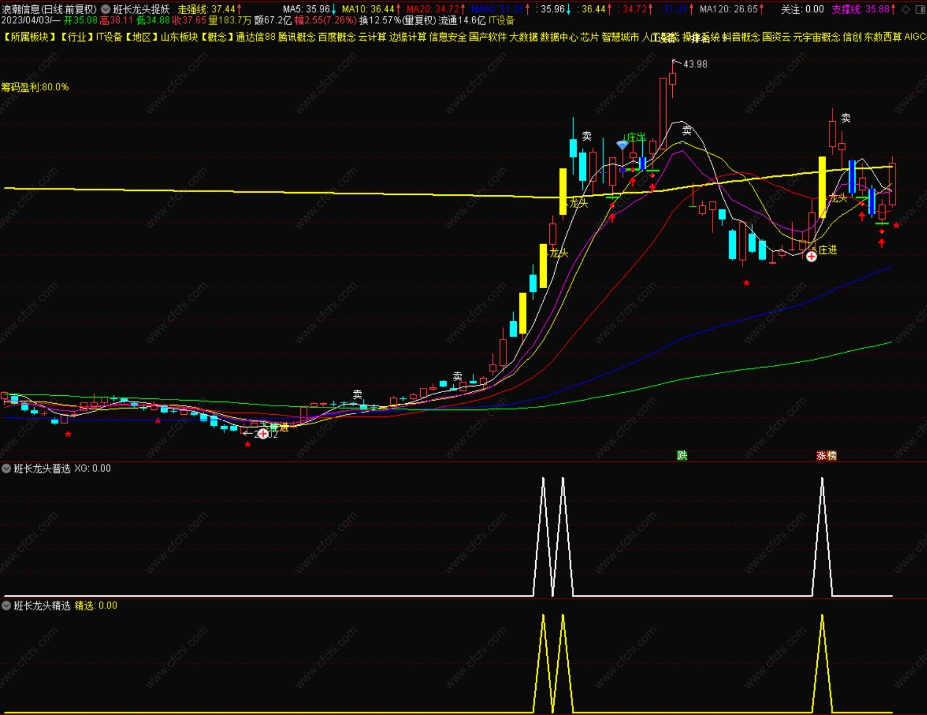Click the 量183.7万 volume value
This screenshot has height=715, width=927.
pos(230,20)
